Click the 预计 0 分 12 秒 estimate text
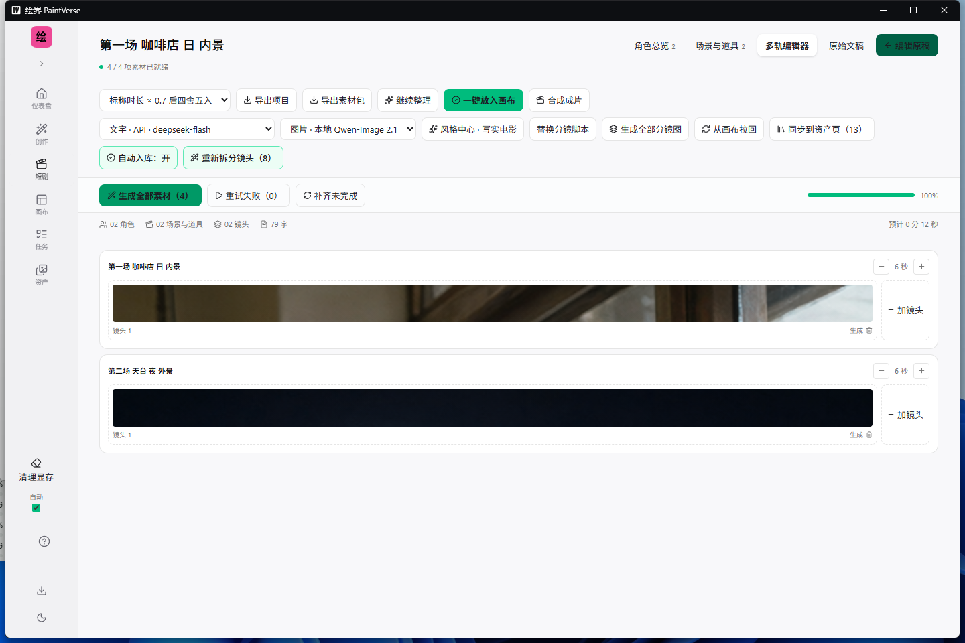The height and width of the screenshot is (643, 965). (x=913, y=224)
